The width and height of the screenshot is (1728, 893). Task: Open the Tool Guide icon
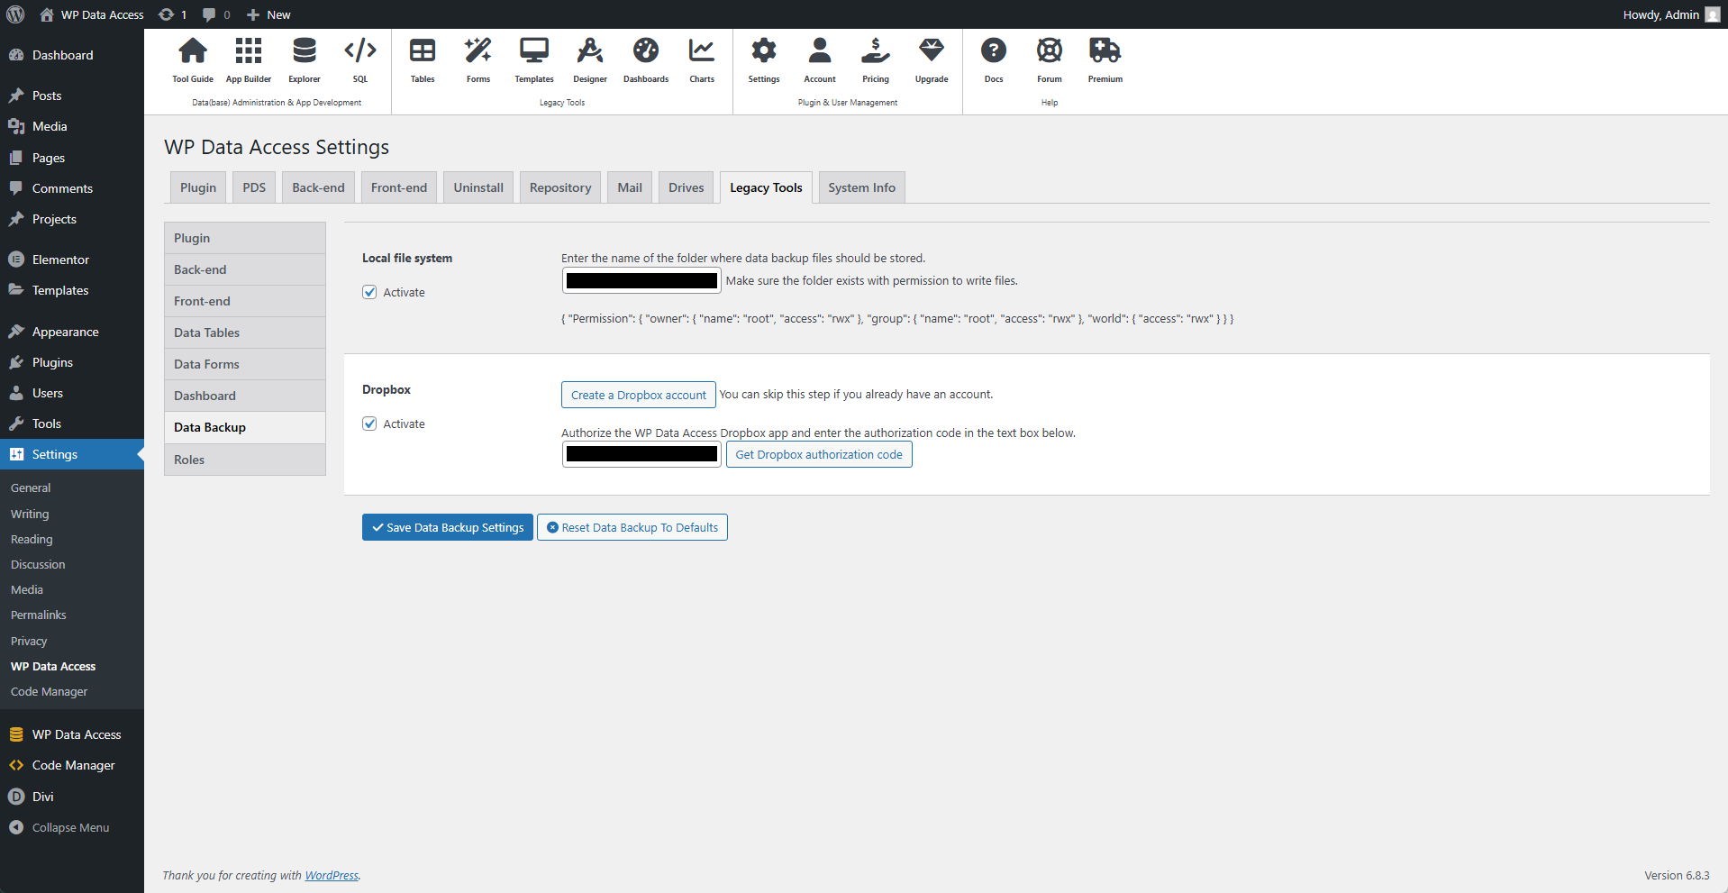pyautogui.click(x=192, y=59)
